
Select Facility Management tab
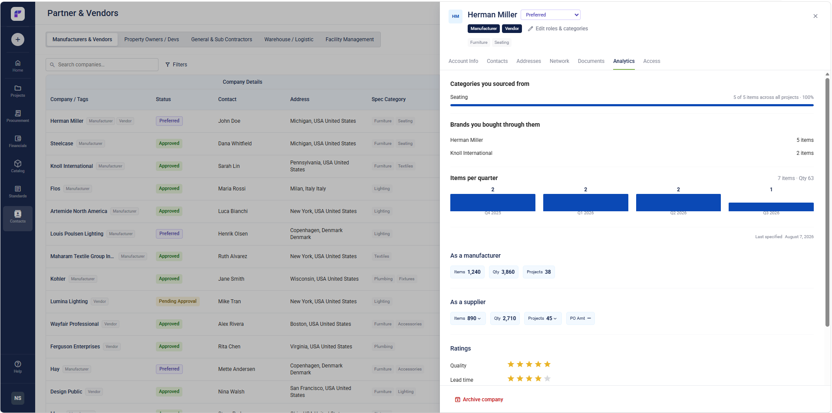pos(350,39)
